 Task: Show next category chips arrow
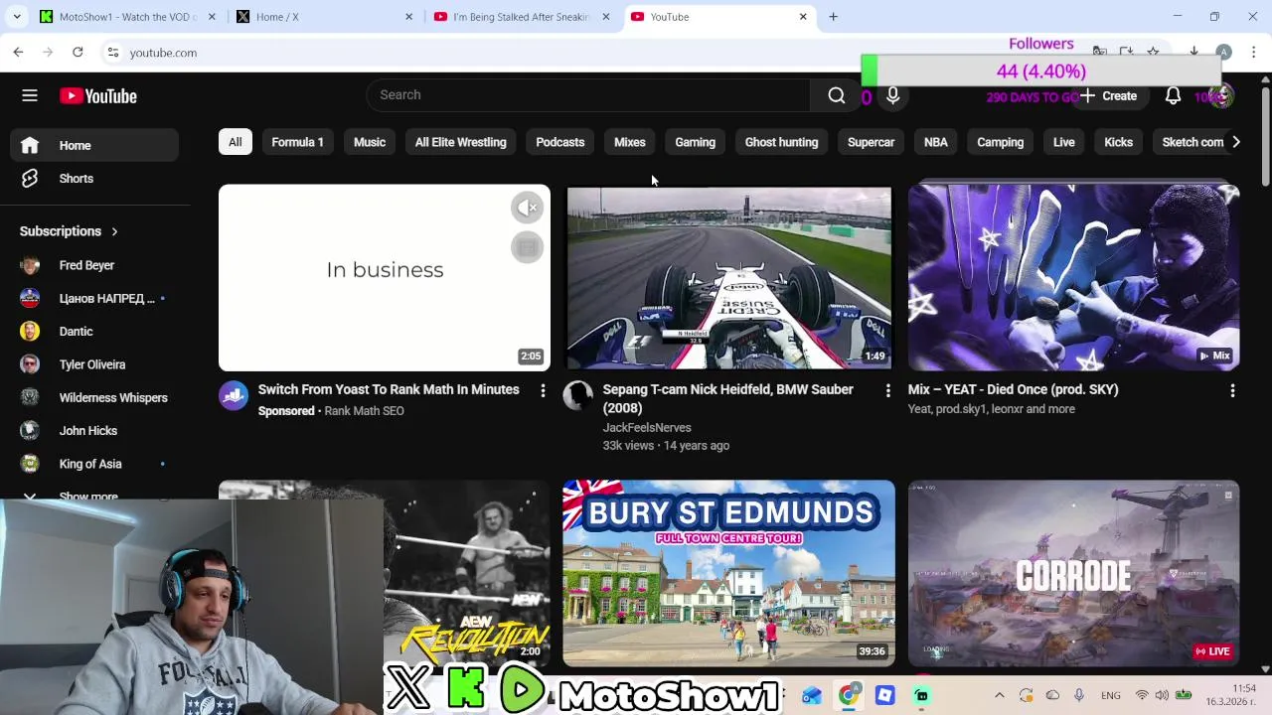(x=1235, y=142)
